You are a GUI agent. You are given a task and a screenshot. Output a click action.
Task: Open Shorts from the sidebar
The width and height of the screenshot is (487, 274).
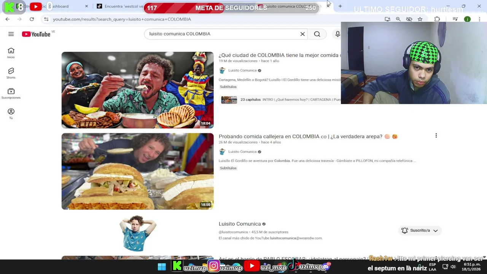click(11, 73)
